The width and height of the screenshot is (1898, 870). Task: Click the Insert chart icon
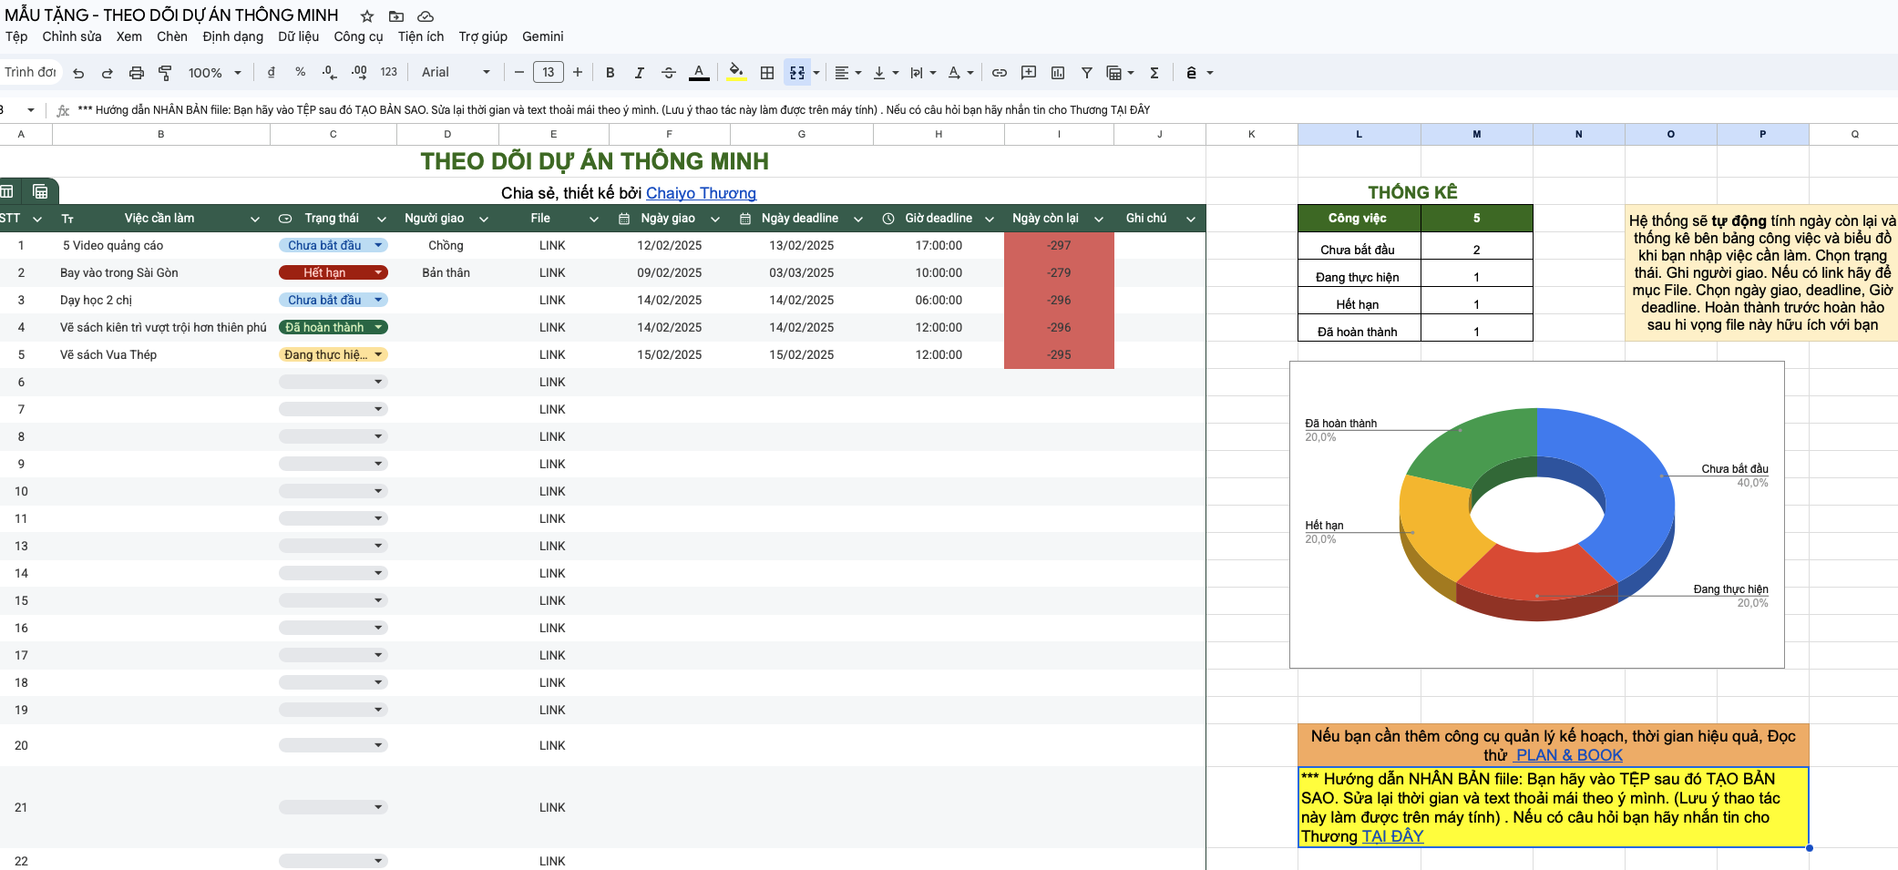click(x=1058, y=73)
